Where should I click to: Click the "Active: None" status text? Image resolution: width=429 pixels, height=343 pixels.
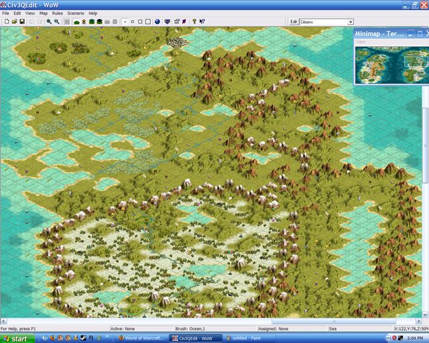pos(122,329)
